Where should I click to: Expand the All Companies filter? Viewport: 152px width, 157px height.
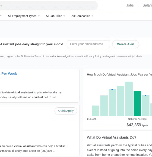coord(82,16)
